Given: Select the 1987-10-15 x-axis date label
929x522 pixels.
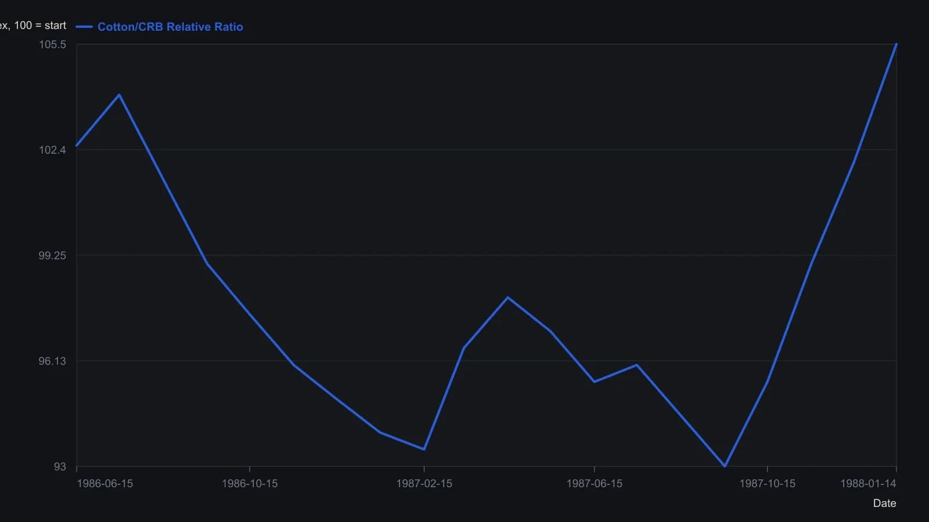Looking at the screenshot, I should point(767,483).
